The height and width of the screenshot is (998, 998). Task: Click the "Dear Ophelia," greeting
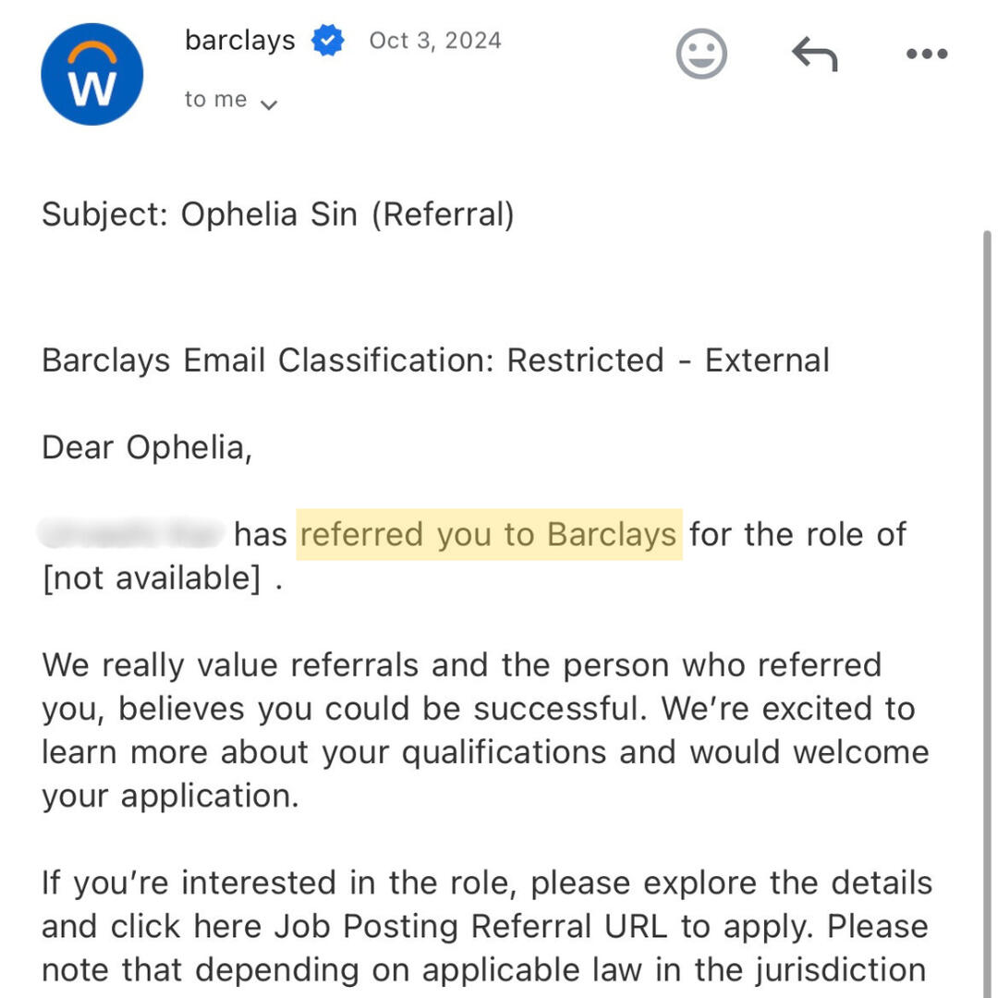(x=146, y=447)
